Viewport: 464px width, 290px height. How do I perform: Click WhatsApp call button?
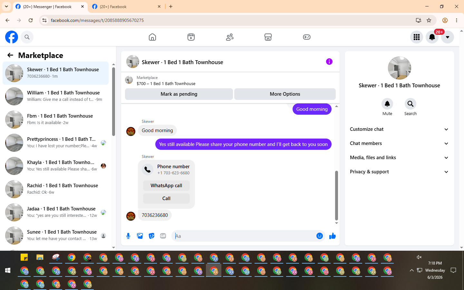pyautogui.click(x=166, y=186)
